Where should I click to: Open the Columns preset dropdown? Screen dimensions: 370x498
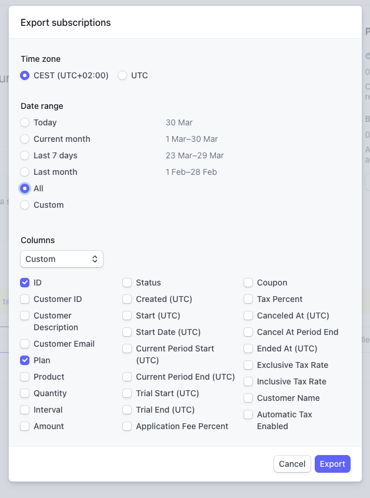(x=62, y=259)
